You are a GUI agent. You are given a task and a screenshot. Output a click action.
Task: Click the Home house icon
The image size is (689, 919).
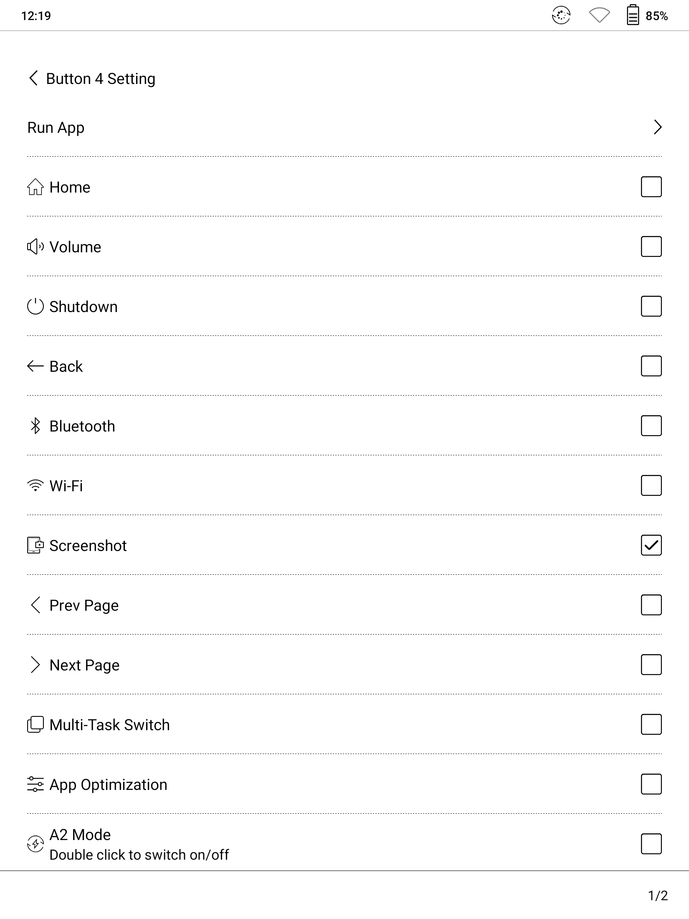35,187
